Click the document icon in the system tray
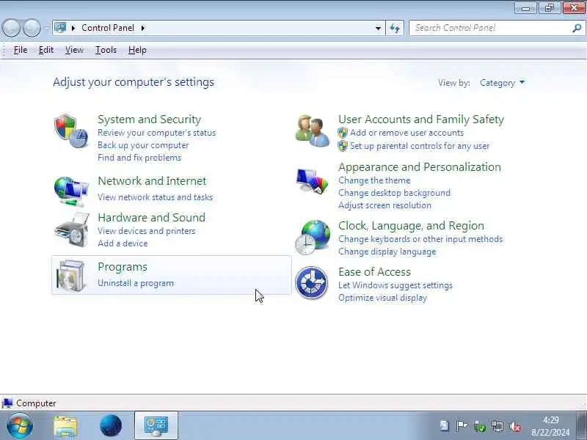The width and height of the screenshot is (587, 440). click(x=445, y=426)
